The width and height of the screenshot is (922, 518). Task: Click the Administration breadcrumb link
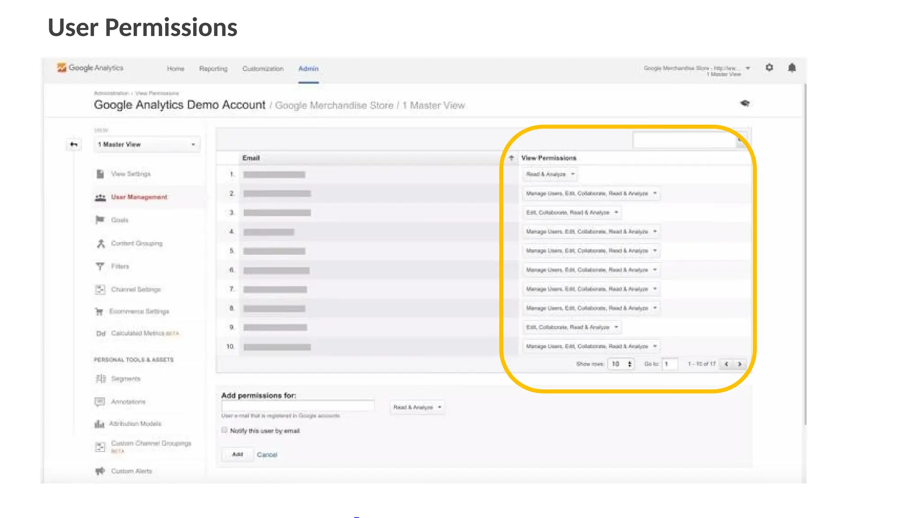point(111,93)
